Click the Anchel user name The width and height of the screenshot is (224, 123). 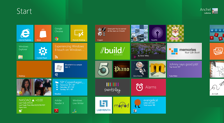coord(205,10)
